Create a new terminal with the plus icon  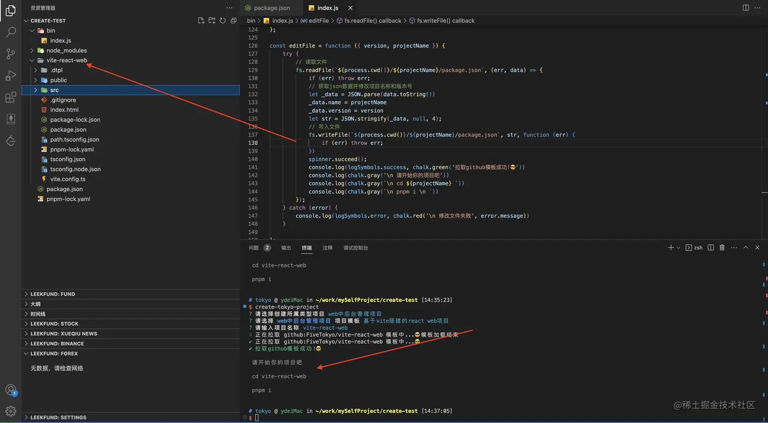670,248
